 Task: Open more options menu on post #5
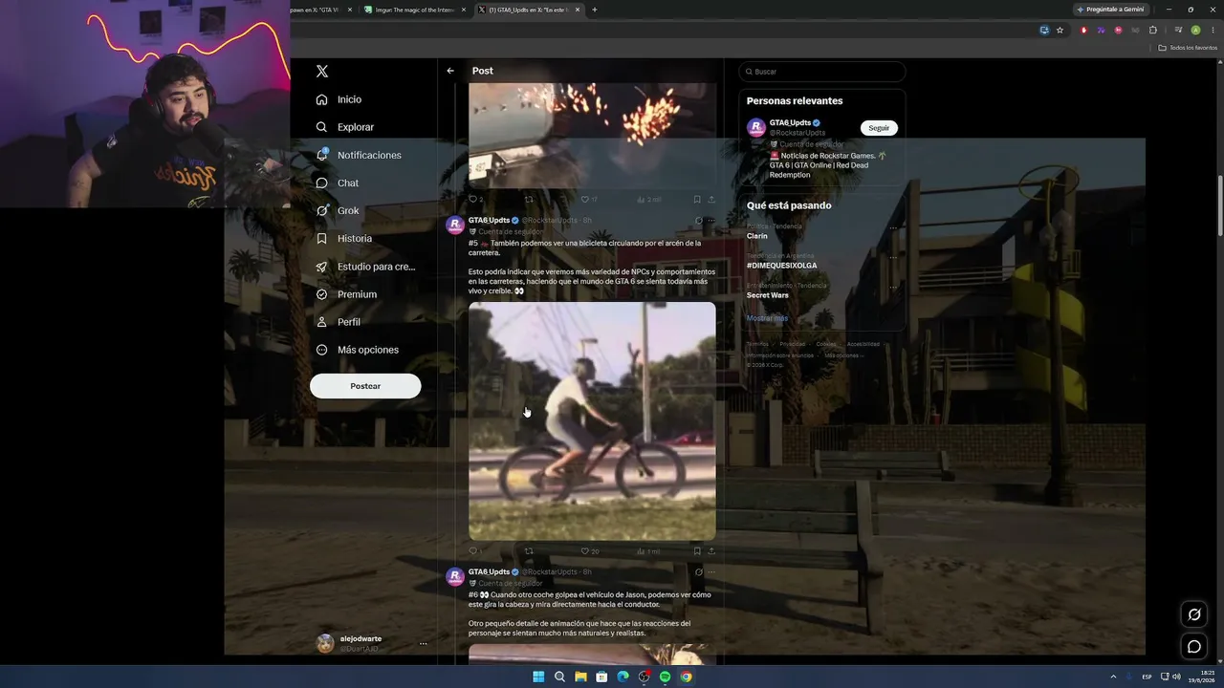point(711,221)
